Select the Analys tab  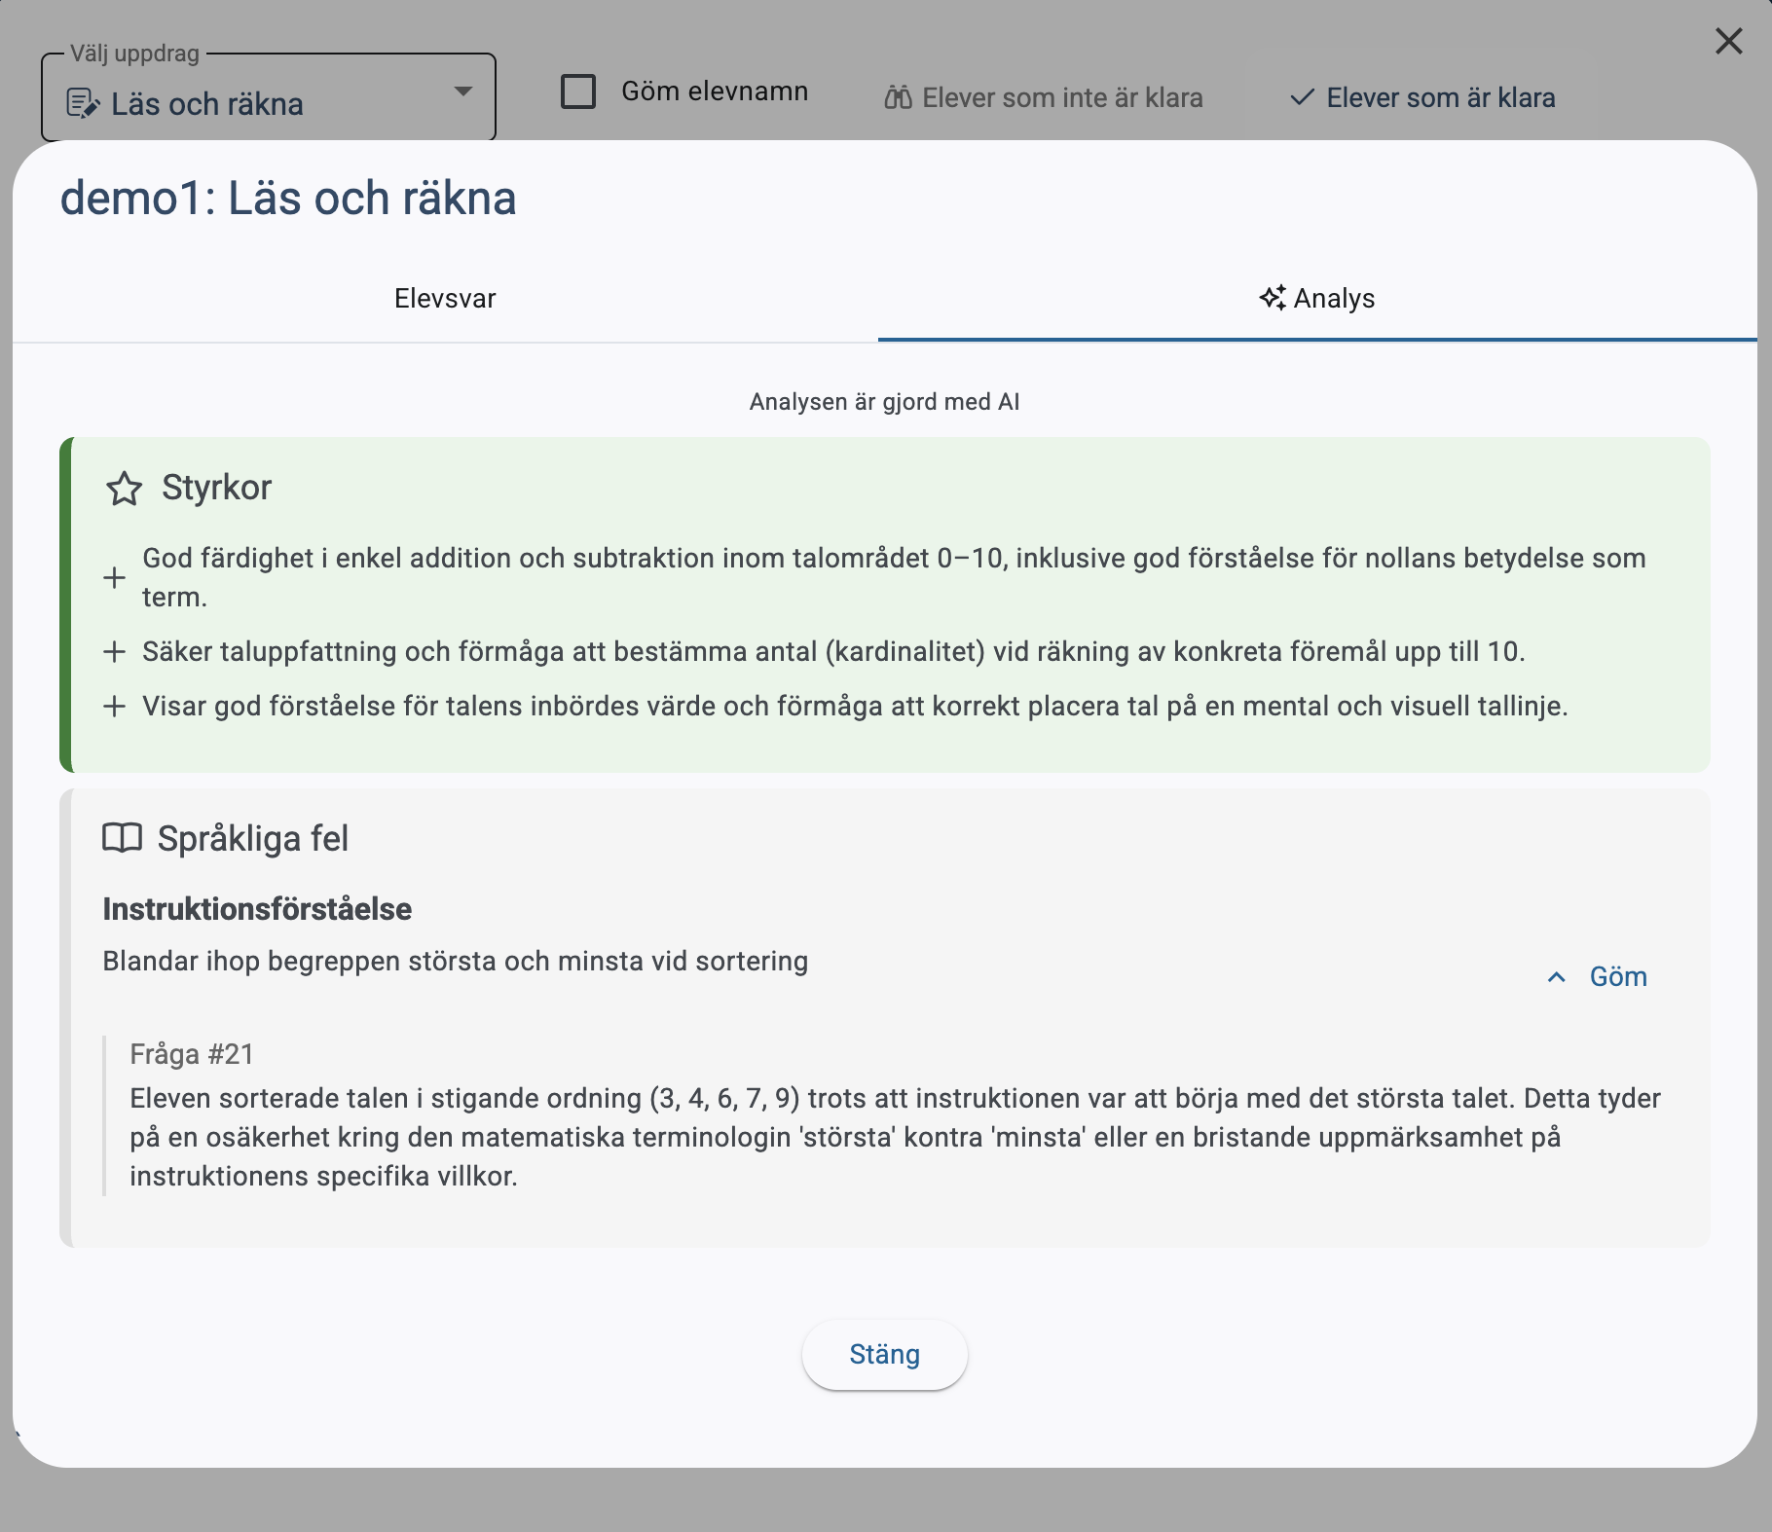(x=1317, y=299)
